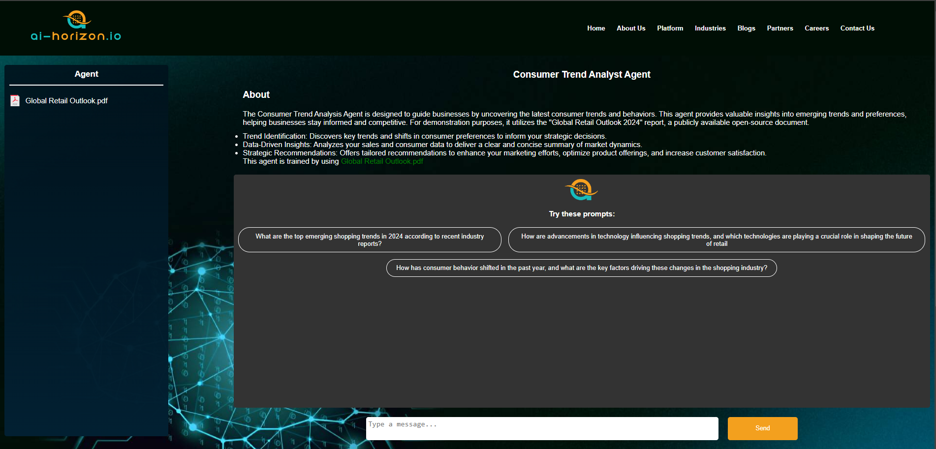Click the Try these prompts label

582,214
